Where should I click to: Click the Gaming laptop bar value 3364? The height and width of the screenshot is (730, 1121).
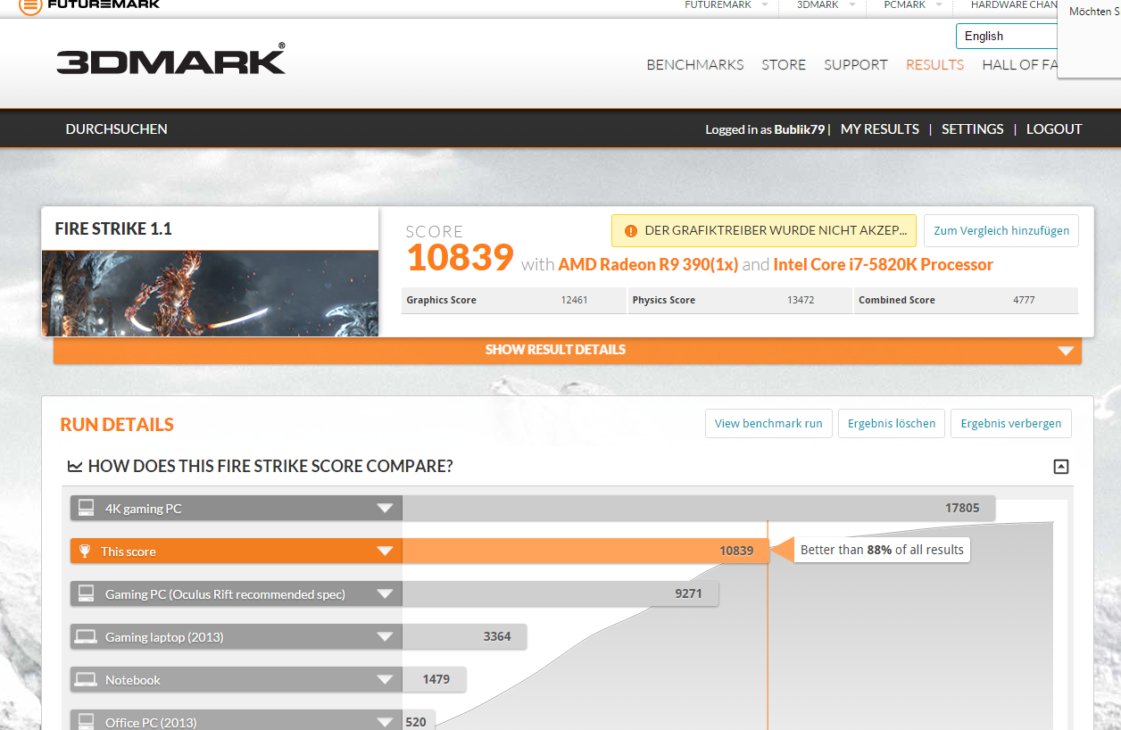[x=497, y=636]
